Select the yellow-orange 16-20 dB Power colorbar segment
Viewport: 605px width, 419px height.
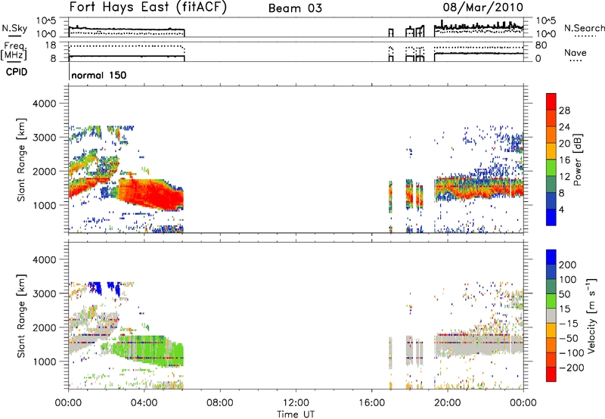(x=551, y=151)
